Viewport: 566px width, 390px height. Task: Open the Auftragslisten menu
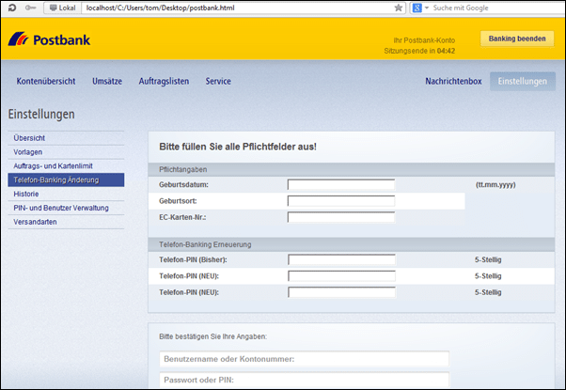164,81
